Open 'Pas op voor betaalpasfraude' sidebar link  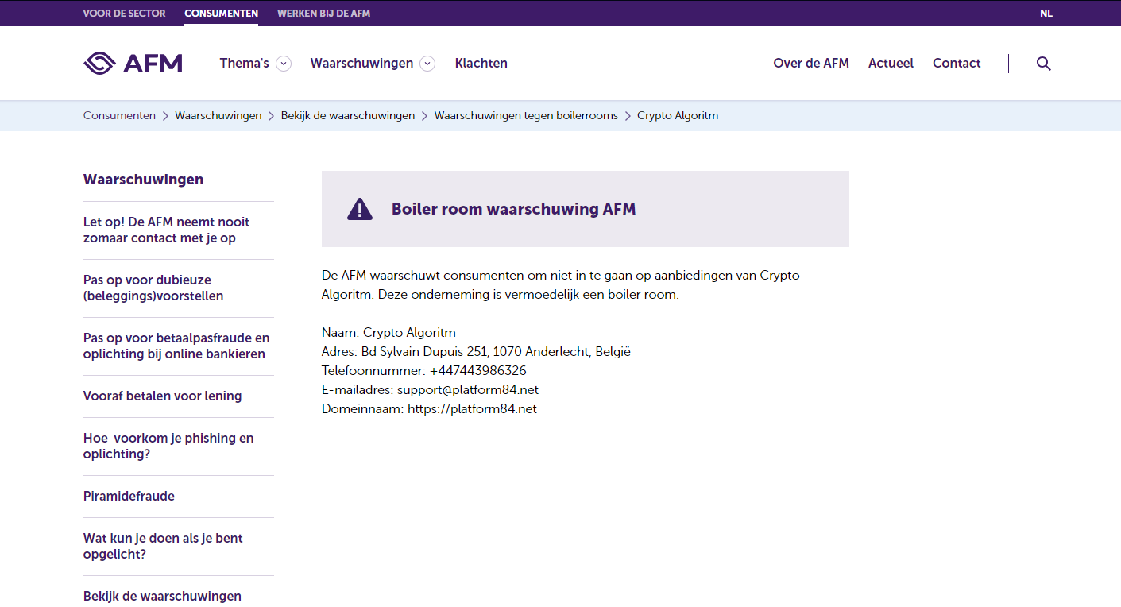176,346
